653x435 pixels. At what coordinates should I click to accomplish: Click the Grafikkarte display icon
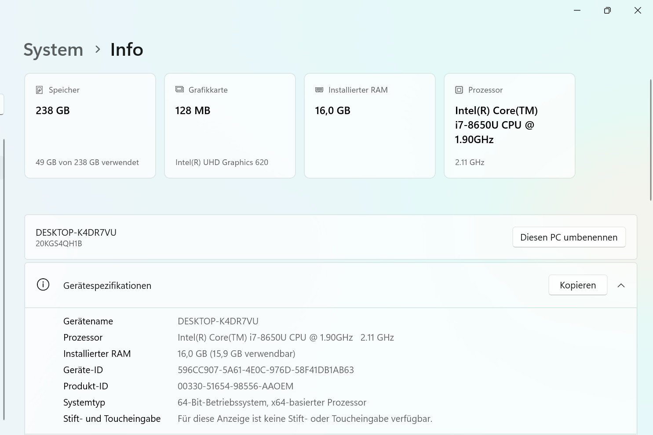pos(179,90)
